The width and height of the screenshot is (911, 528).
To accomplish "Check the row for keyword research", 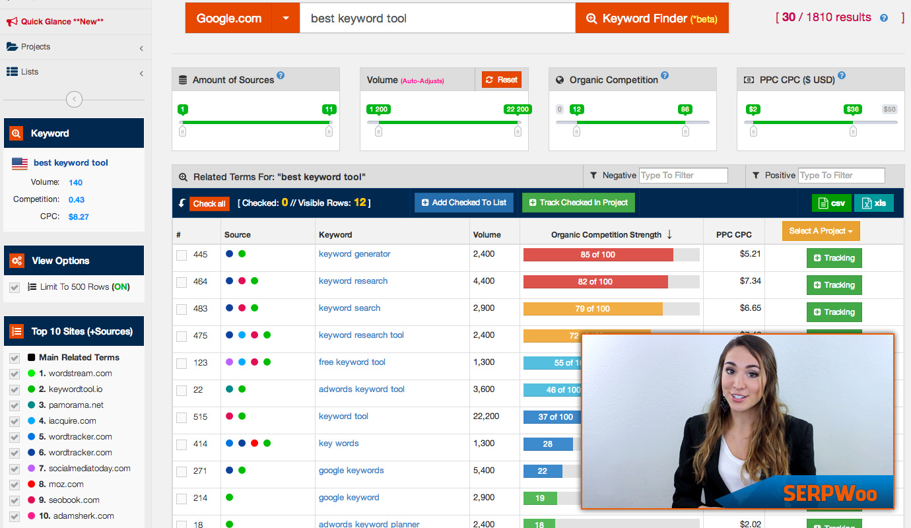I will click(182, 282).
